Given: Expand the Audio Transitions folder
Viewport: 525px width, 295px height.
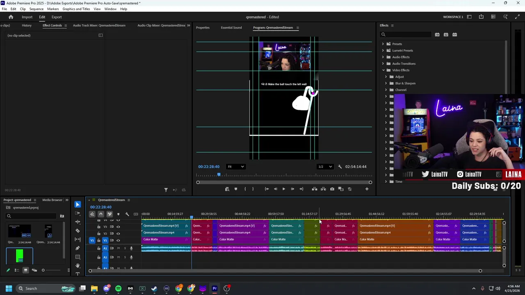Looking at the screenshot, I should (x=383, y=64).
